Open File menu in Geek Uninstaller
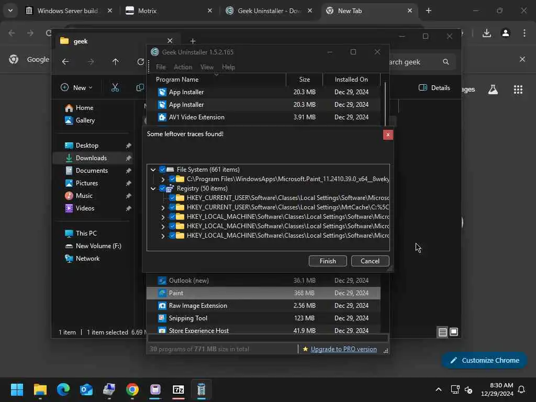This screenshot has height=402, width=536. tap(161, 67)
